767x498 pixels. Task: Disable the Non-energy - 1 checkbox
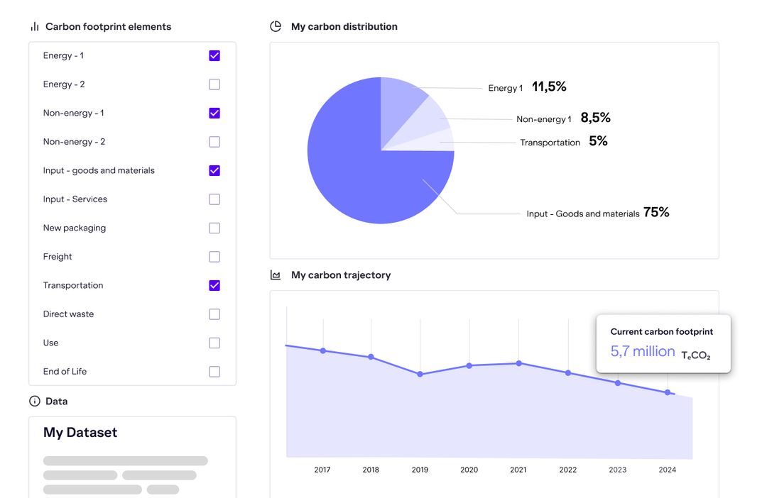214,112
